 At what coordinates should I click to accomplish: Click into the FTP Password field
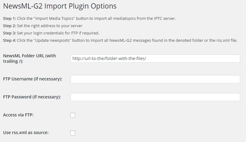pyautogui.click(x=155, y=97)
